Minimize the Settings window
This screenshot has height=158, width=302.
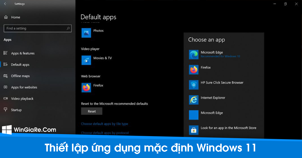274,4
